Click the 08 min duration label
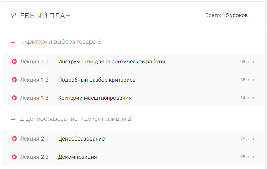Image resolution: width=267 pixels, height=169 pixels. click(x=247, y=62)
